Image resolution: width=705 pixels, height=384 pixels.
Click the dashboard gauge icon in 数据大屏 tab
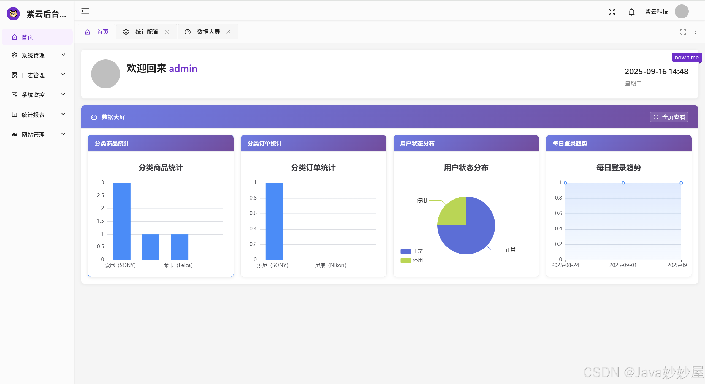click(x=188, y=32)
